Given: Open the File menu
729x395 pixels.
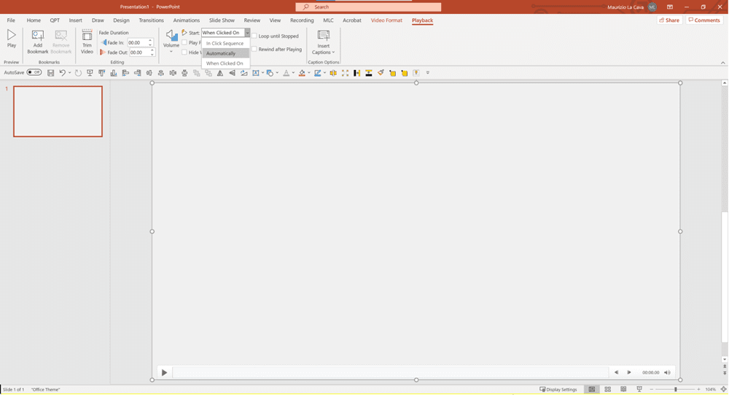Looking at the screenshot, I should tap(11, 20).
